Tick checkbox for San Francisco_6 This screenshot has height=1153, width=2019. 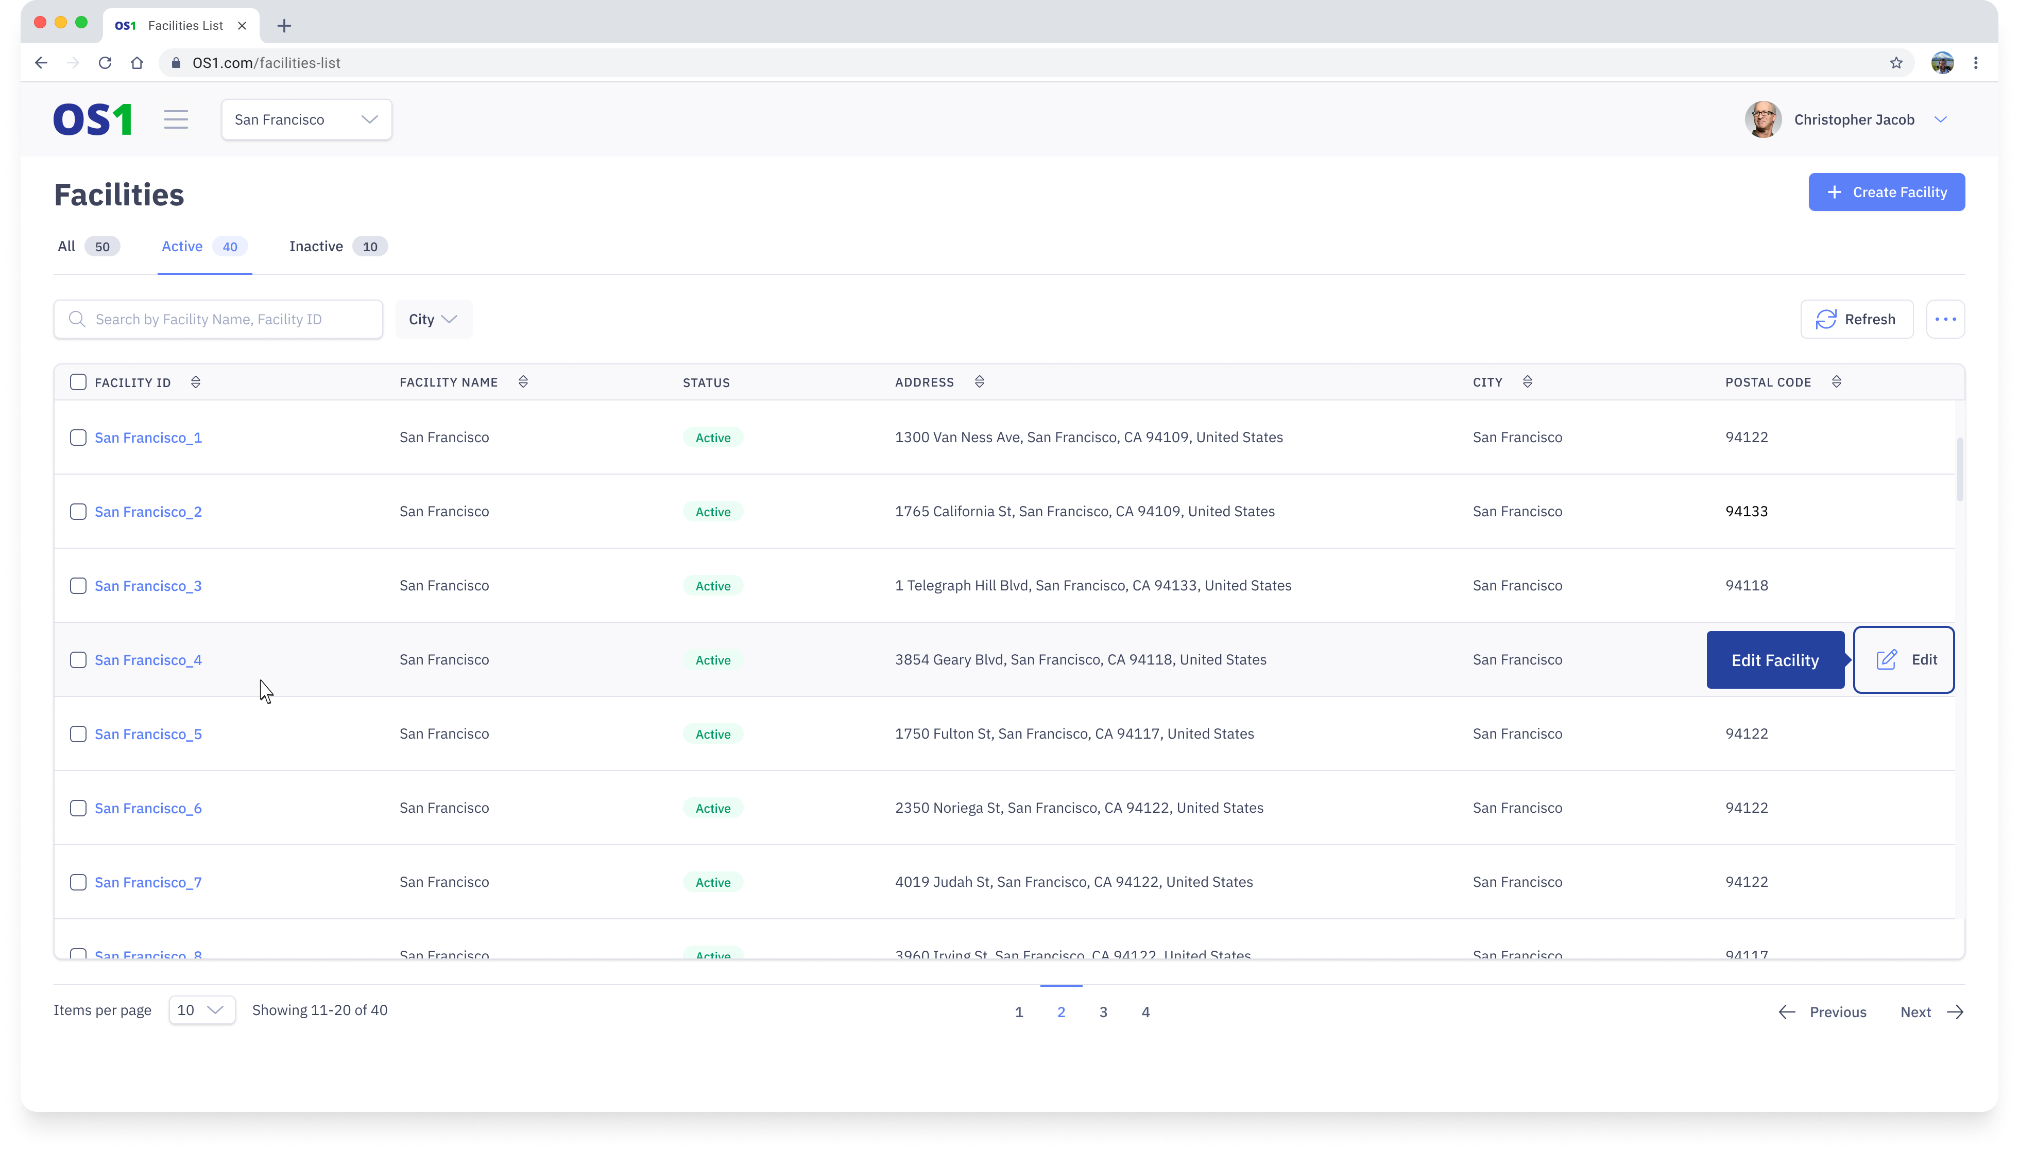click(x=78, y=808)
